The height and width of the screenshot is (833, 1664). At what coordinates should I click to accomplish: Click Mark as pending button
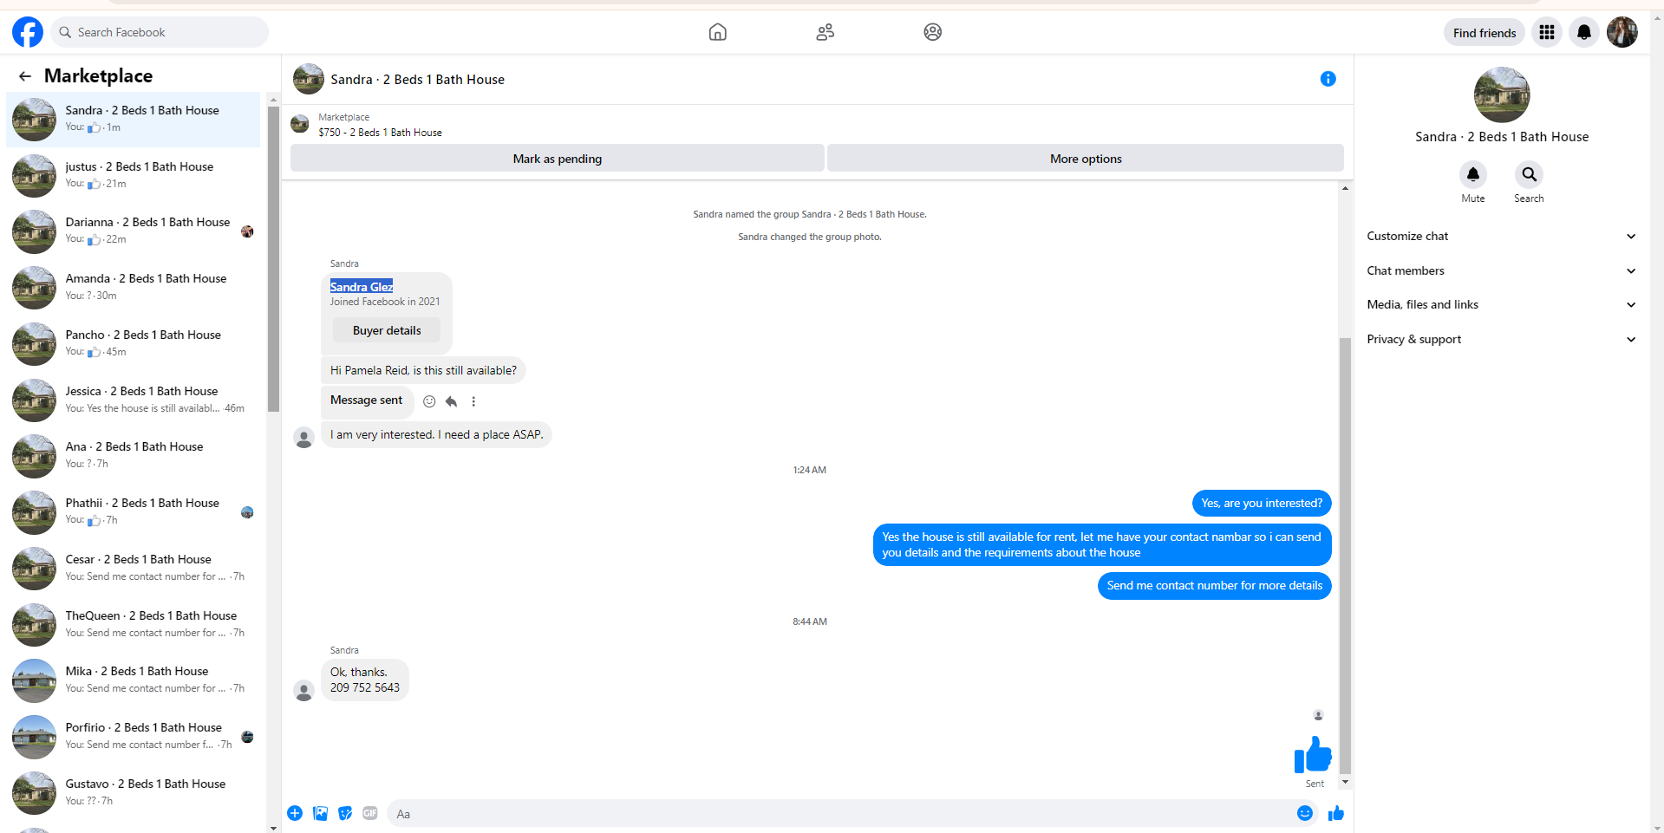pyautogui.click(x=557, y=159)
